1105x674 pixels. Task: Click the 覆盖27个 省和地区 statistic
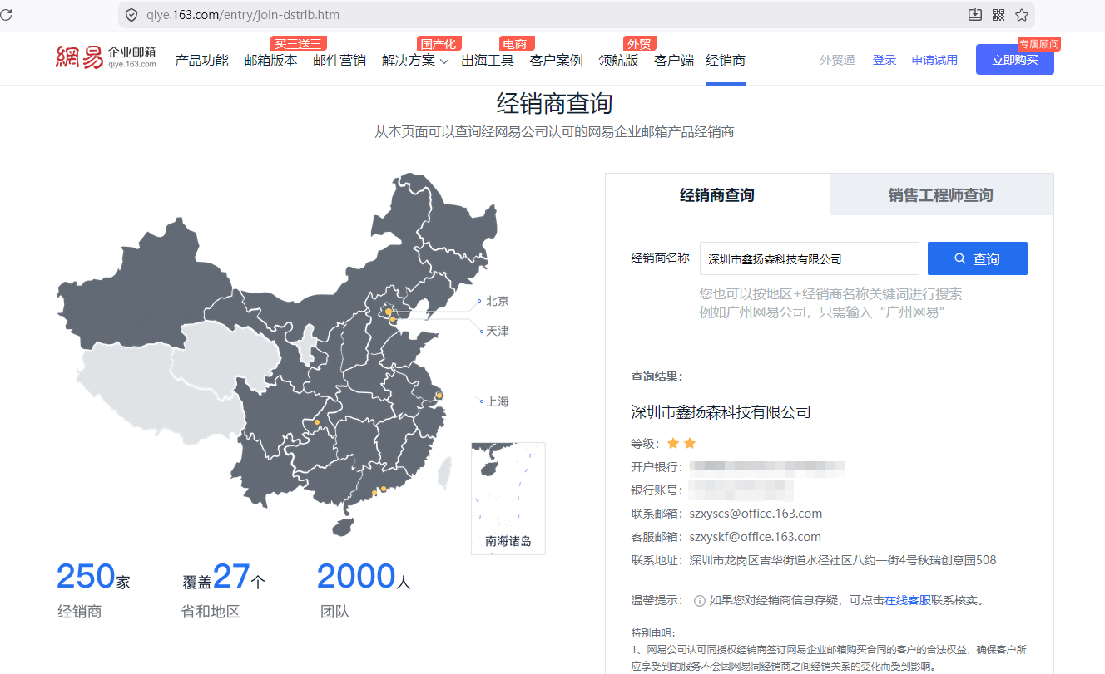(223, 590)
